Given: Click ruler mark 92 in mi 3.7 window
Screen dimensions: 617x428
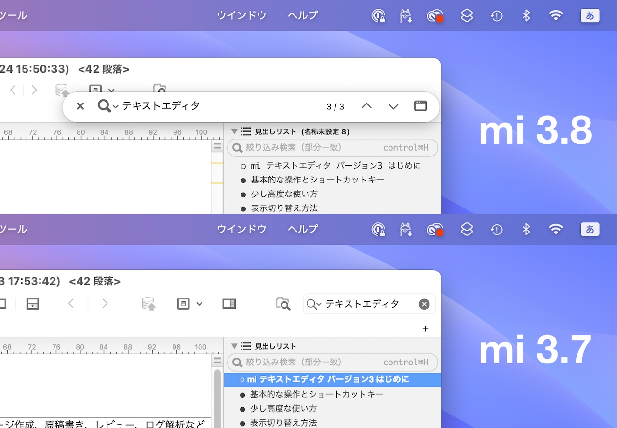Looking at the screenshot, I should pos(152,347).
